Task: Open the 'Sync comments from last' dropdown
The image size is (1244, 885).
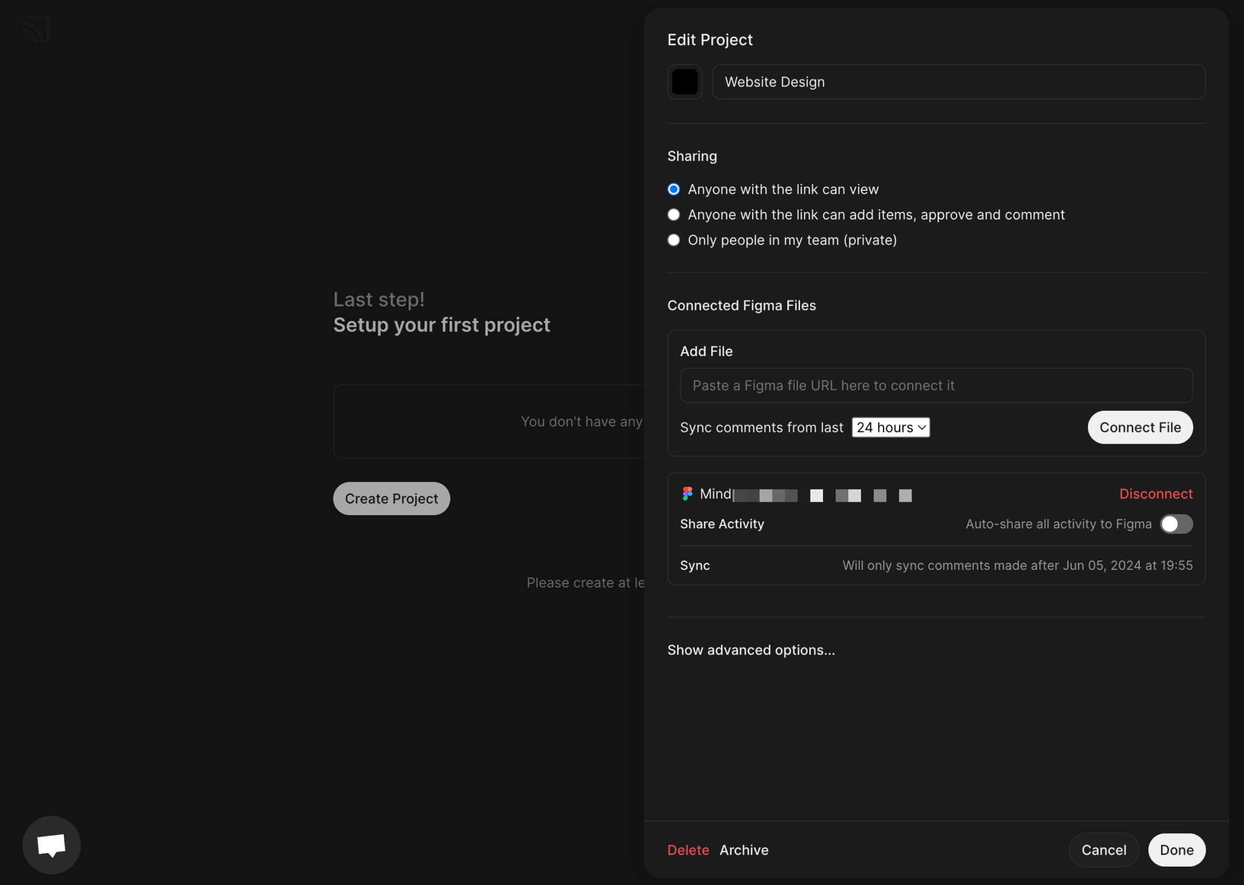Action: 889,426
